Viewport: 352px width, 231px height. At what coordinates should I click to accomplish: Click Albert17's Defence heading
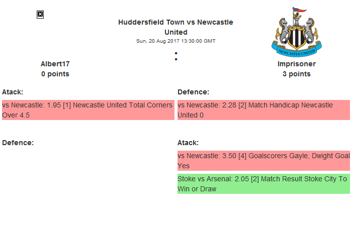pyautogui.click(x=18, y=143)
